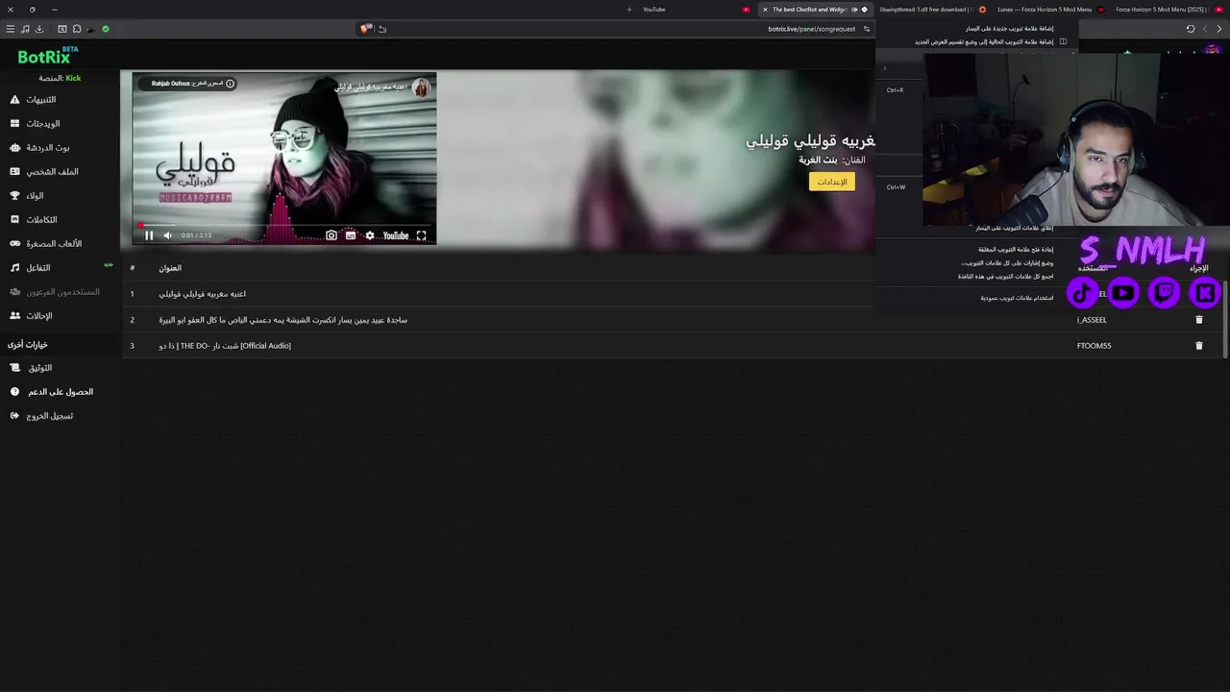Enter fullscreen in the YouTube player
Image resolution: width=1230 pixels, height=692 pixels.
pos(421,235)
